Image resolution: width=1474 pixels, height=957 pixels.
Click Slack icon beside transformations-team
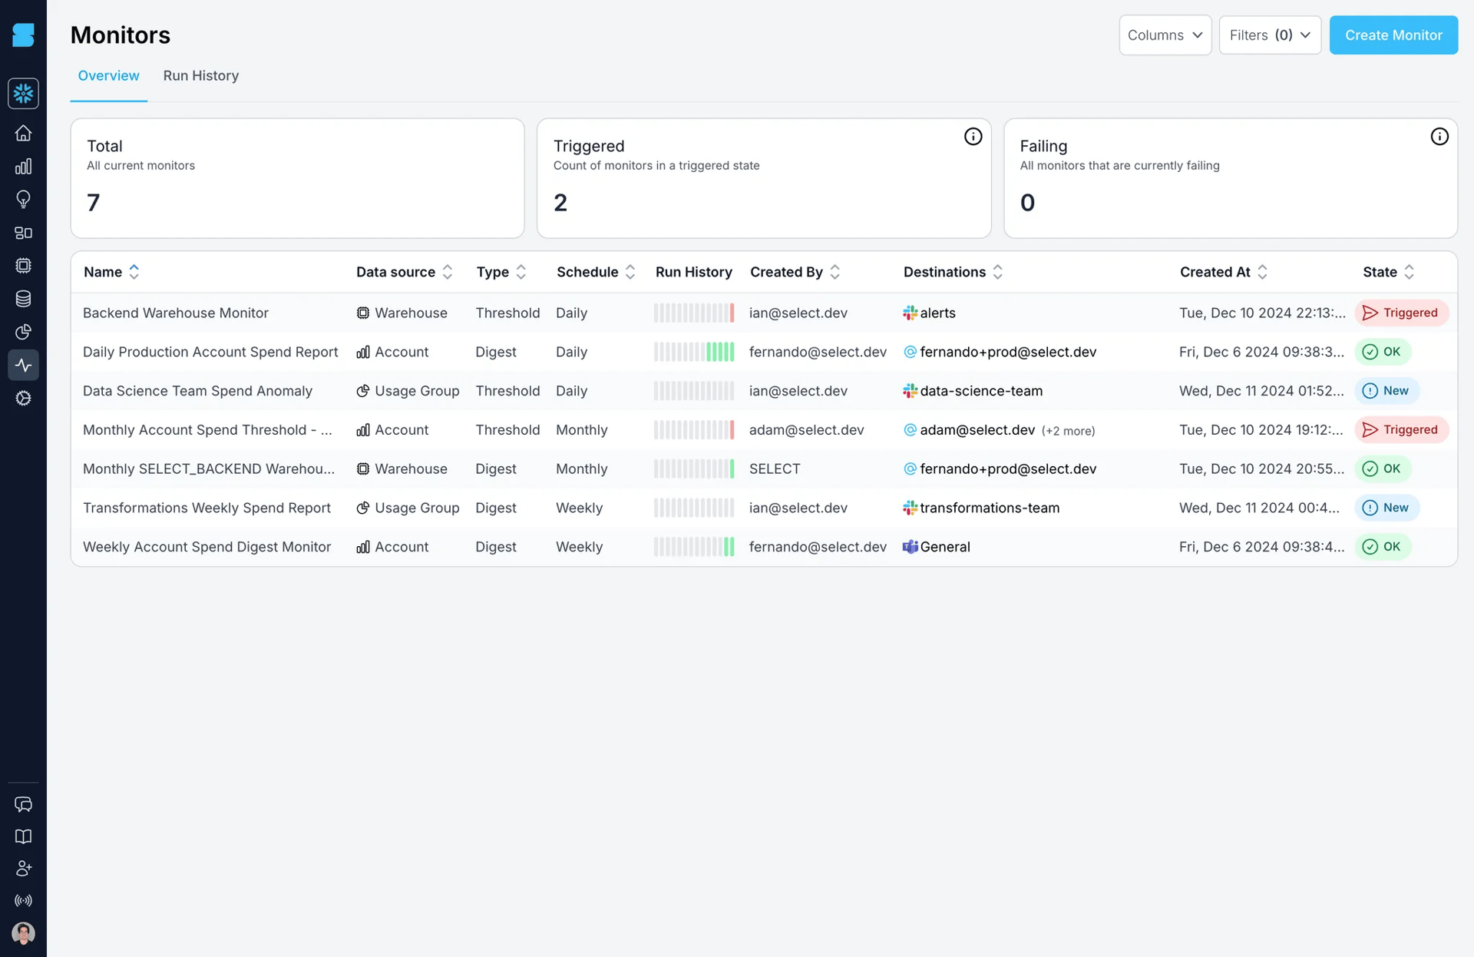click(910, 508)
